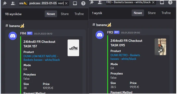Viewport: 177px width, 94px height.
Task: Click the FR4 username
Action: 23,33
